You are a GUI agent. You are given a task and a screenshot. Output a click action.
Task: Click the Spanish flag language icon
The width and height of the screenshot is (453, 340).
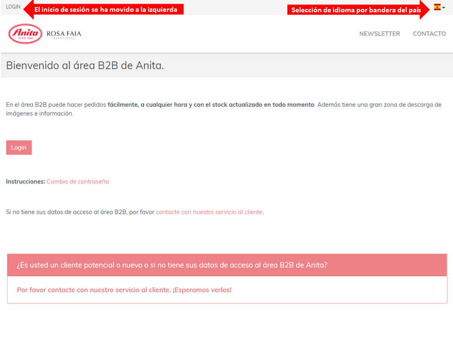point(437,7)
